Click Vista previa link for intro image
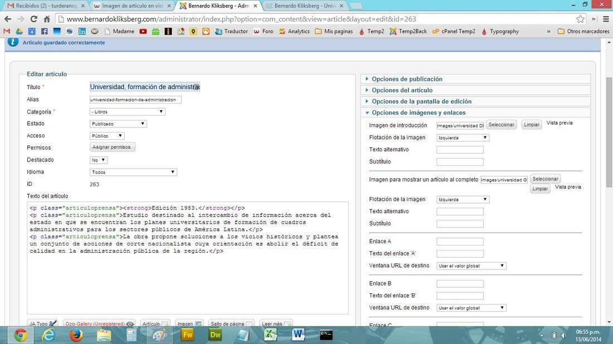Viewport: 613px width, 344px height. point(560,123)
